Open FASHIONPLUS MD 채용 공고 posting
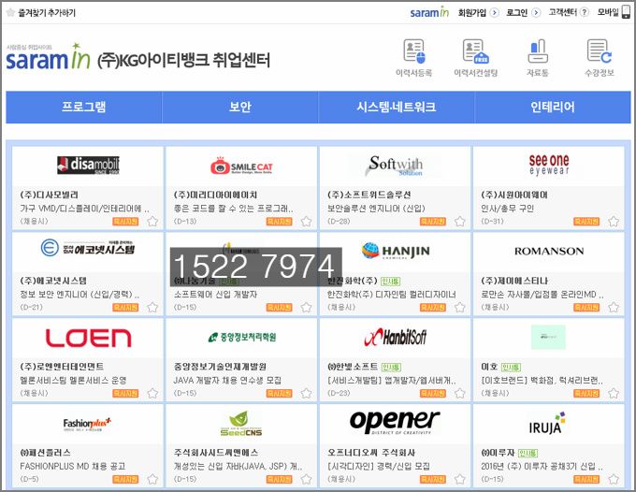Viewport: 636px width, 492px height. click(73, 467)
